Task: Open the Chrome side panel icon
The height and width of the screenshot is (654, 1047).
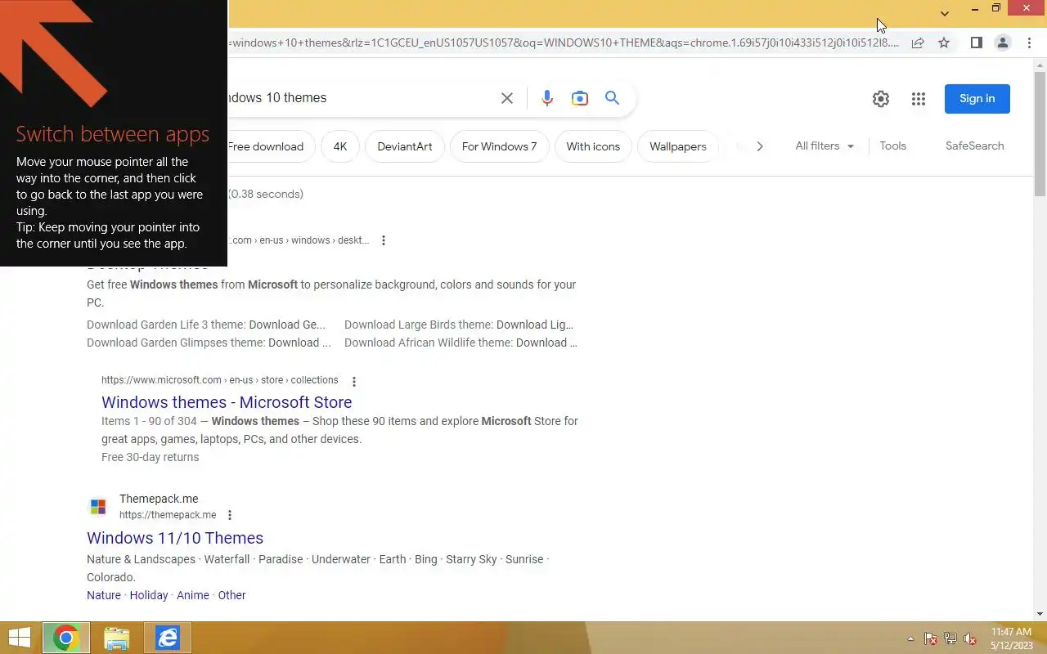Action: (976, 43)
